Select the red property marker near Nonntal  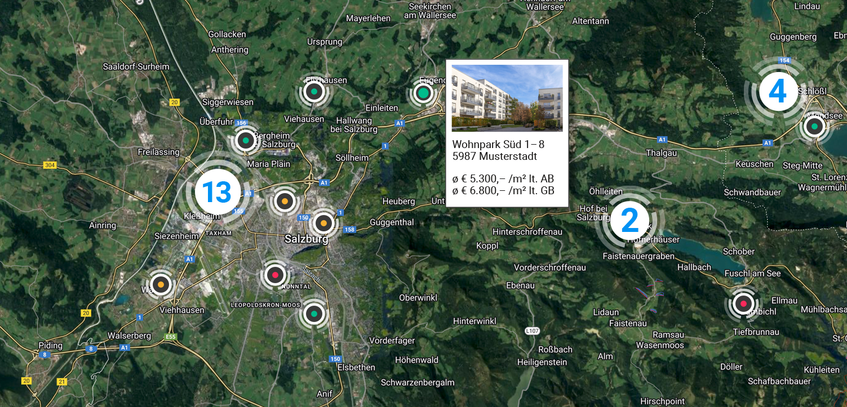(x=276, y=275)
